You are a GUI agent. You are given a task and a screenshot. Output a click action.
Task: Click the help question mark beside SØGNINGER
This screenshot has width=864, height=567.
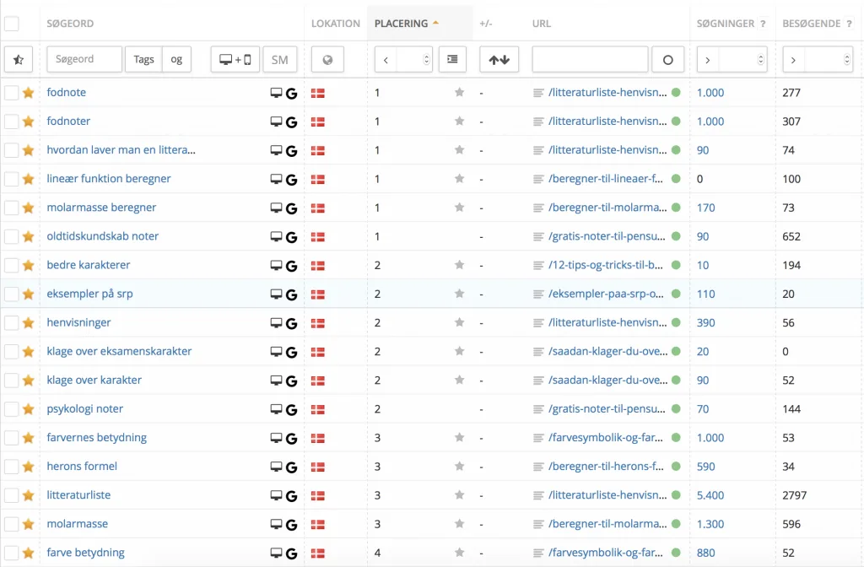763,24
